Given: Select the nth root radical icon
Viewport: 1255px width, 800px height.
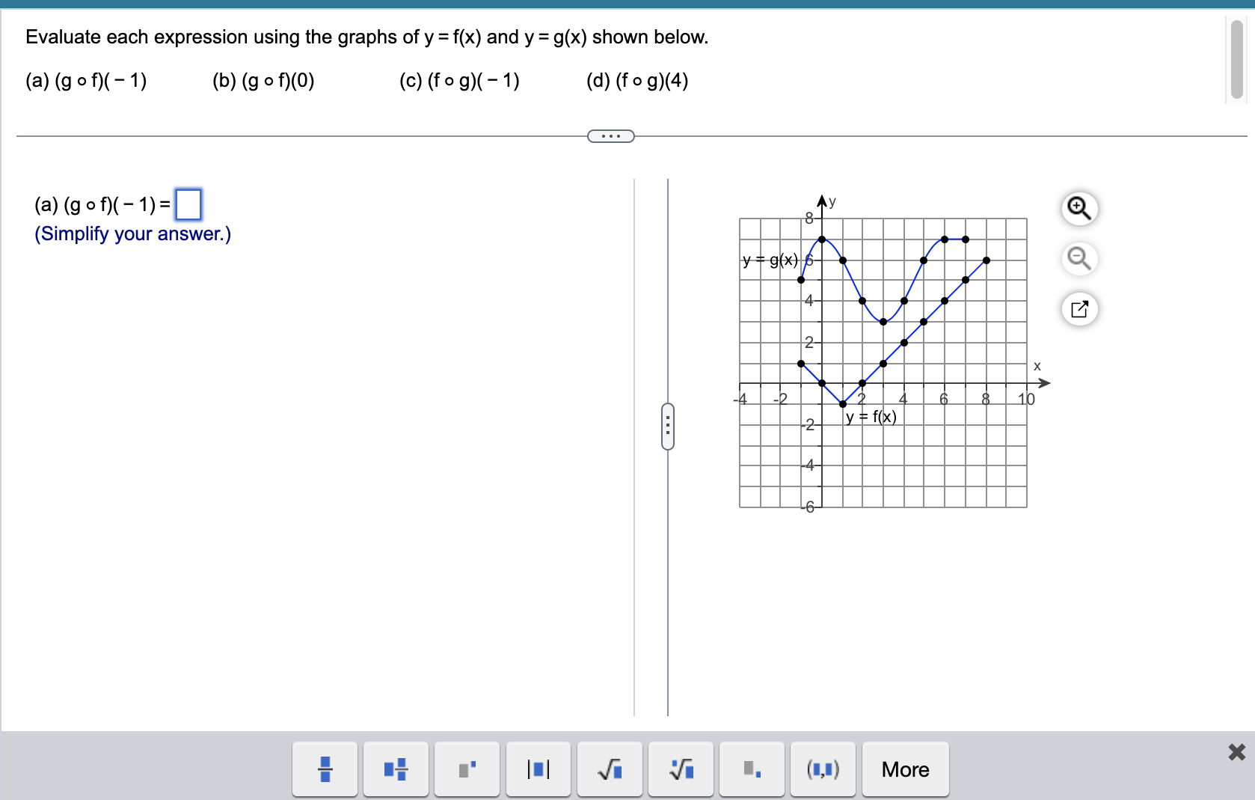Looking at the screenshot, I should 681,769.
